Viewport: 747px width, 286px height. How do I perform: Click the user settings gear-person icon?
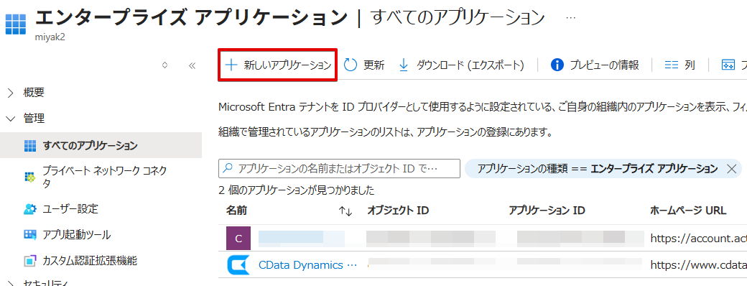click(x=30, y=209)
